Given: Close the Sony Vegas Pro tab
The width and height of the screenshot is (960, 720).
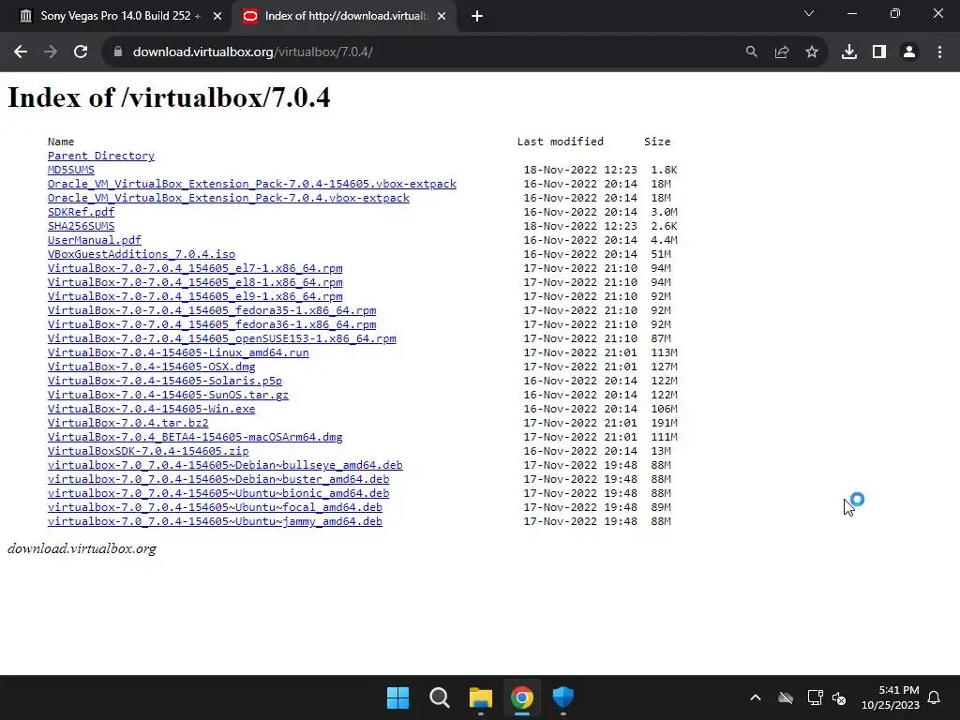Looking at the screenshot, I should [x=217, y=16].
